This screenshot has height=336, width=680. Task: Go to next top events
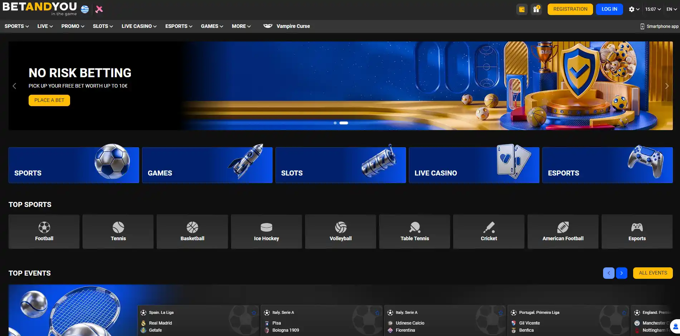[622, 273]
